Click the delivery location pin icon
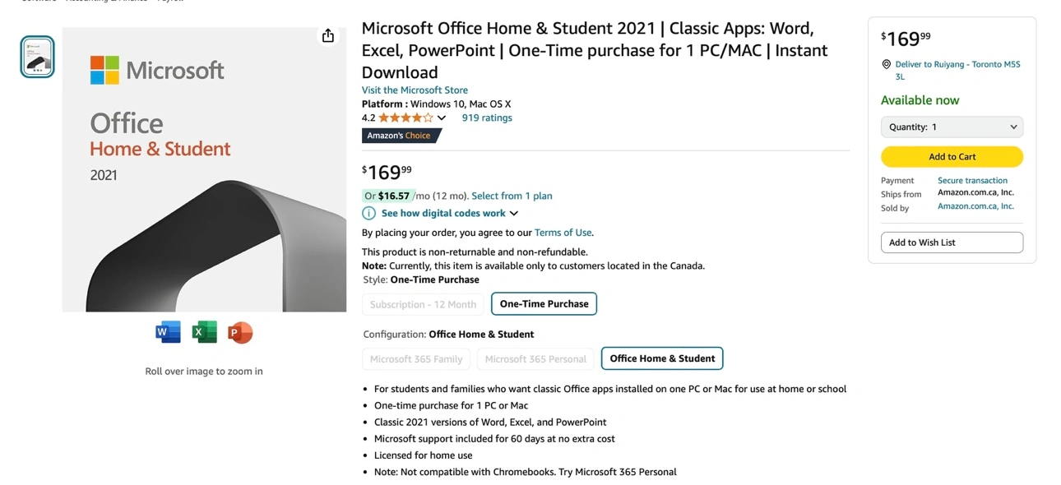 (x=887, y=64)
